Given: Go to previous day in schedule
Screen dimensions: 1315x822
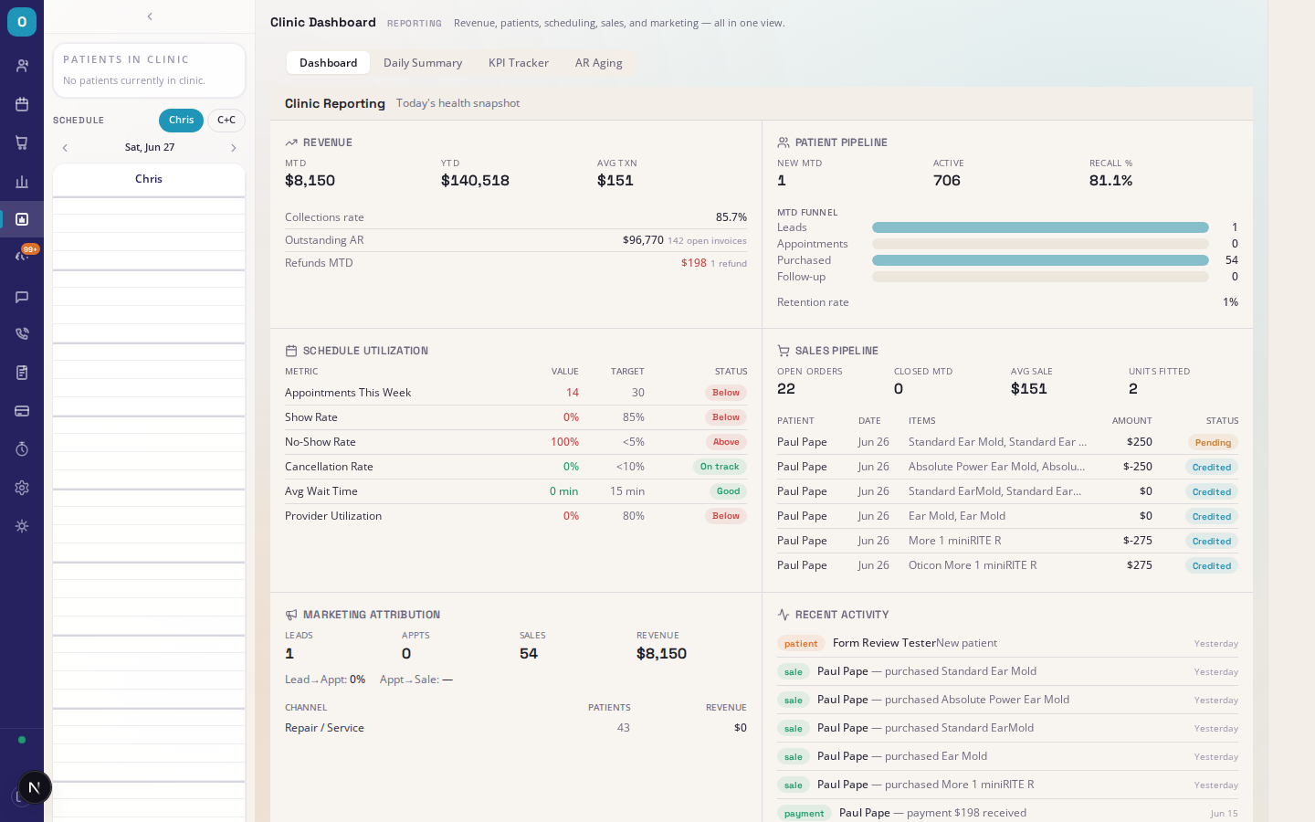Looking at the screenshot, I should [x=65, y=148].
